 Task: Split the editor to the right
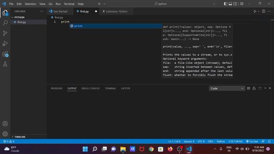click(264, 12)
